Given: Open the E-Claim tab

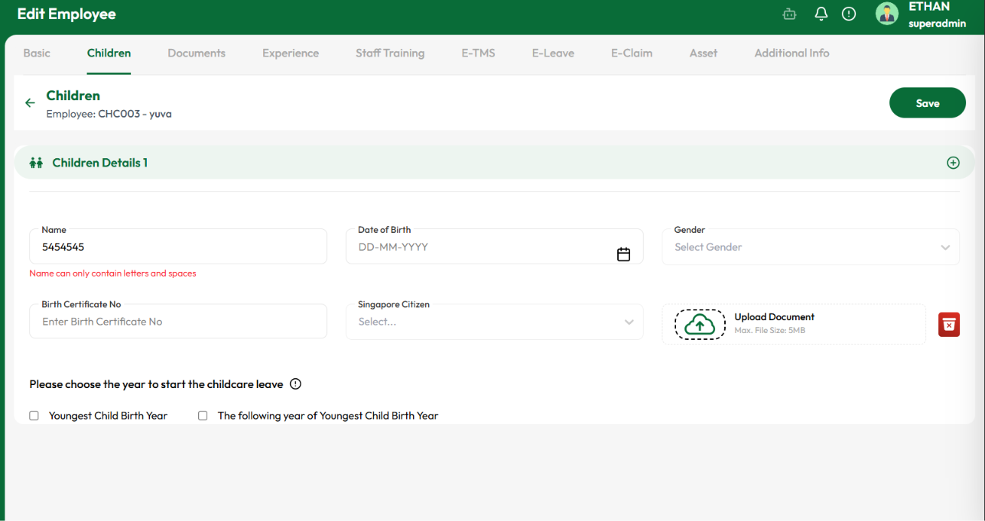Looking at the screenshot, I should click(632, 53).
